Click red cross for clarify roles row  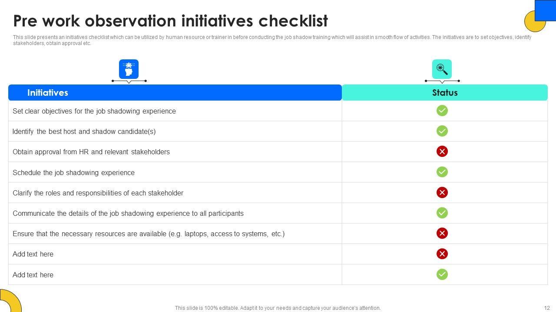[442, 192]
